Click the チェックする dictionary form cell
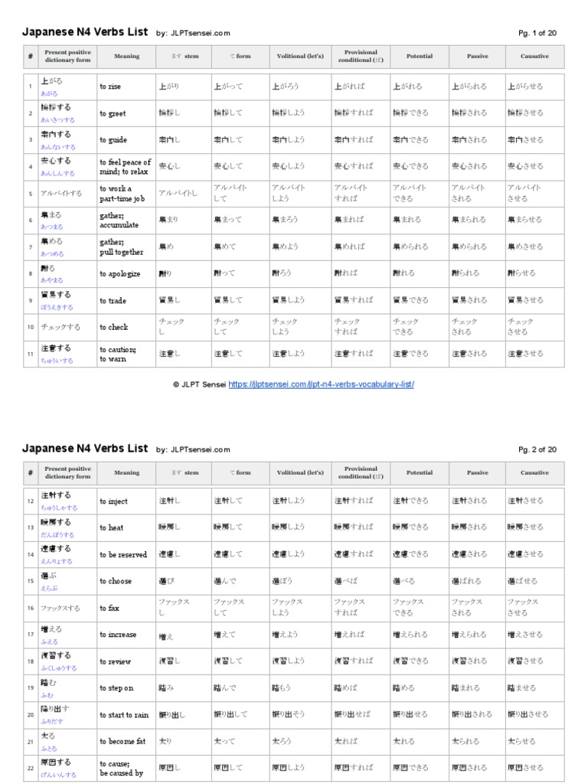Screen dimensions: 588x784 [x=67, y=328]
